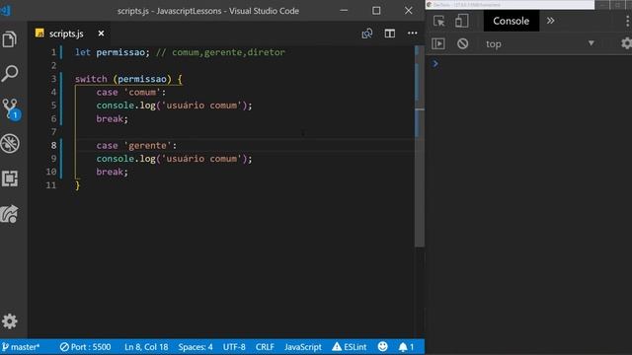Image resolution: width=632 pixels, height=355 pixels.
Task: Expand more DevTools tabs chevron
Action: (551, 21)
